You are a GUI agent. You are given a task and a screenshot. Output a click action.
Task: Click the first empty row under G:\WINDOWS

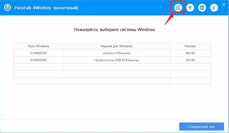[112, 67]
